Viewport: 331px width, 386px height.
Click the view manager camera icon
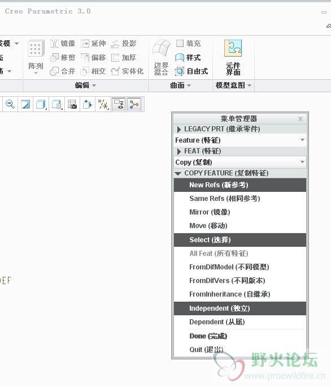[x=72, y=104]
